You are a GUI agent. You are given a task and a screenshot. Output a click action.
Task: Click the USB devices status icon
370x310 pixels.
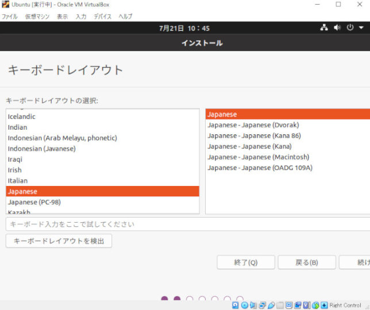click(271, 305)
